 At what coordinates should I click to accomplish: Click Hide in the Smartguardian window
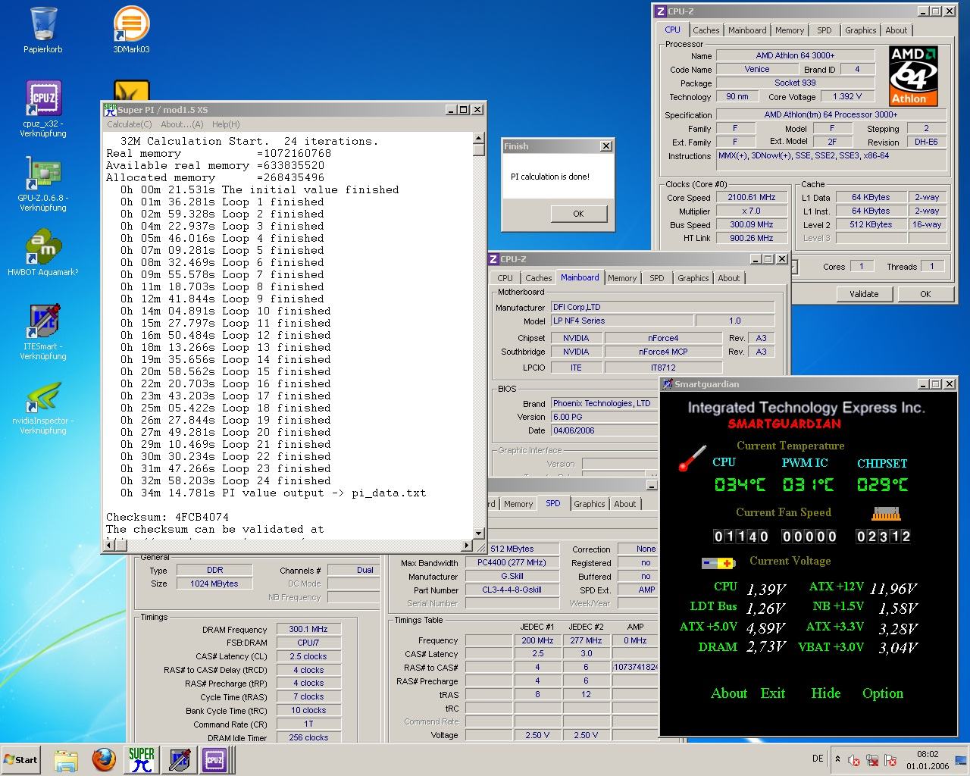click(x=825, y=693)
